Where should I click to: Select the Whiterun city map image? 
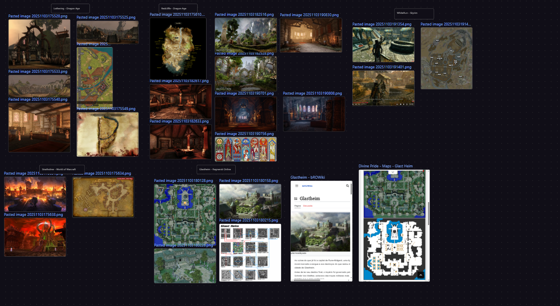pos(446,58)
